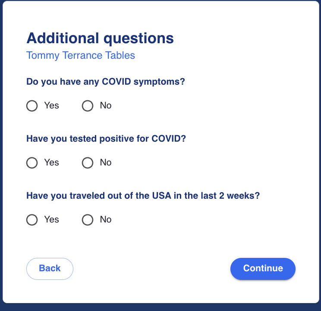Select Yes for COVID symptoms question
Image resolution: width=321 pixels, height=311 pixels.
pos(32,106)
